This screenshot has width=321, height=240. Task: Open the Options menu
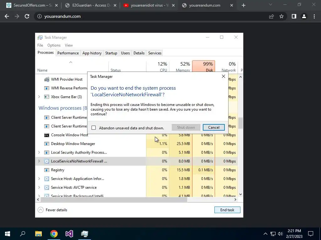(x=54, y=45)
